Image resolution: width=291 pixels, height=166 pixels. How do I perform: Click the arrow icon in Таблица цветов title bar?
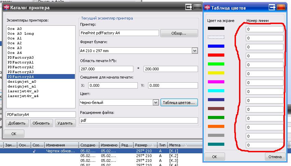pyautogui.click(x=272, y=7)
